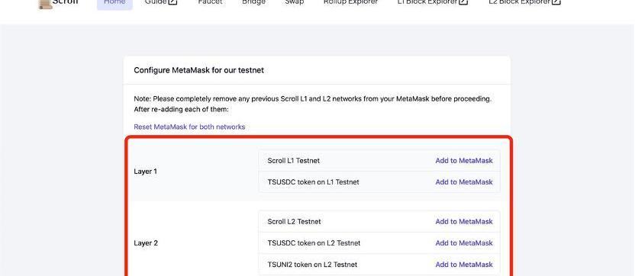Click the Guide external-link icon
The width and height of the screenshot is (635, 276).
173,2
